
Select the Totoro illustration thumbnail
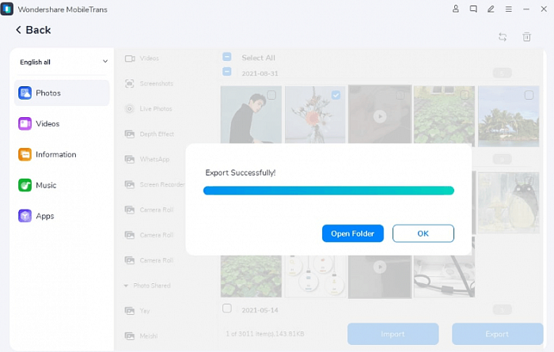(x=508, y=202)
